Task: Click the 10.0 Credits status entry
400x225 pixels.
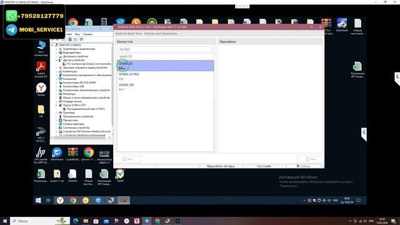Action: (x=264, y=166)
